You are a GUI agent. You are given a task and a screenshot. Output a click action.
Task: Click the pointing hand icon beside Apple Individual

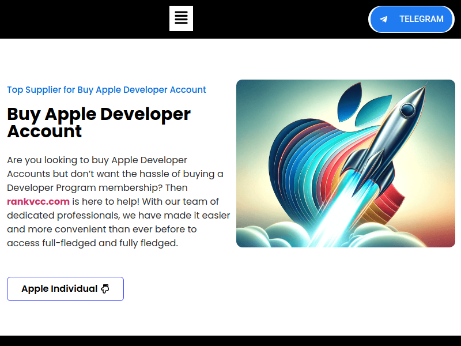[105, 289]
